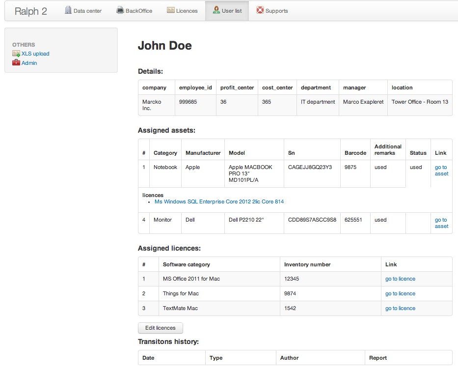This screenshot has width=458, height=372.
Task: Click the User list person icon
Action: 216,10
